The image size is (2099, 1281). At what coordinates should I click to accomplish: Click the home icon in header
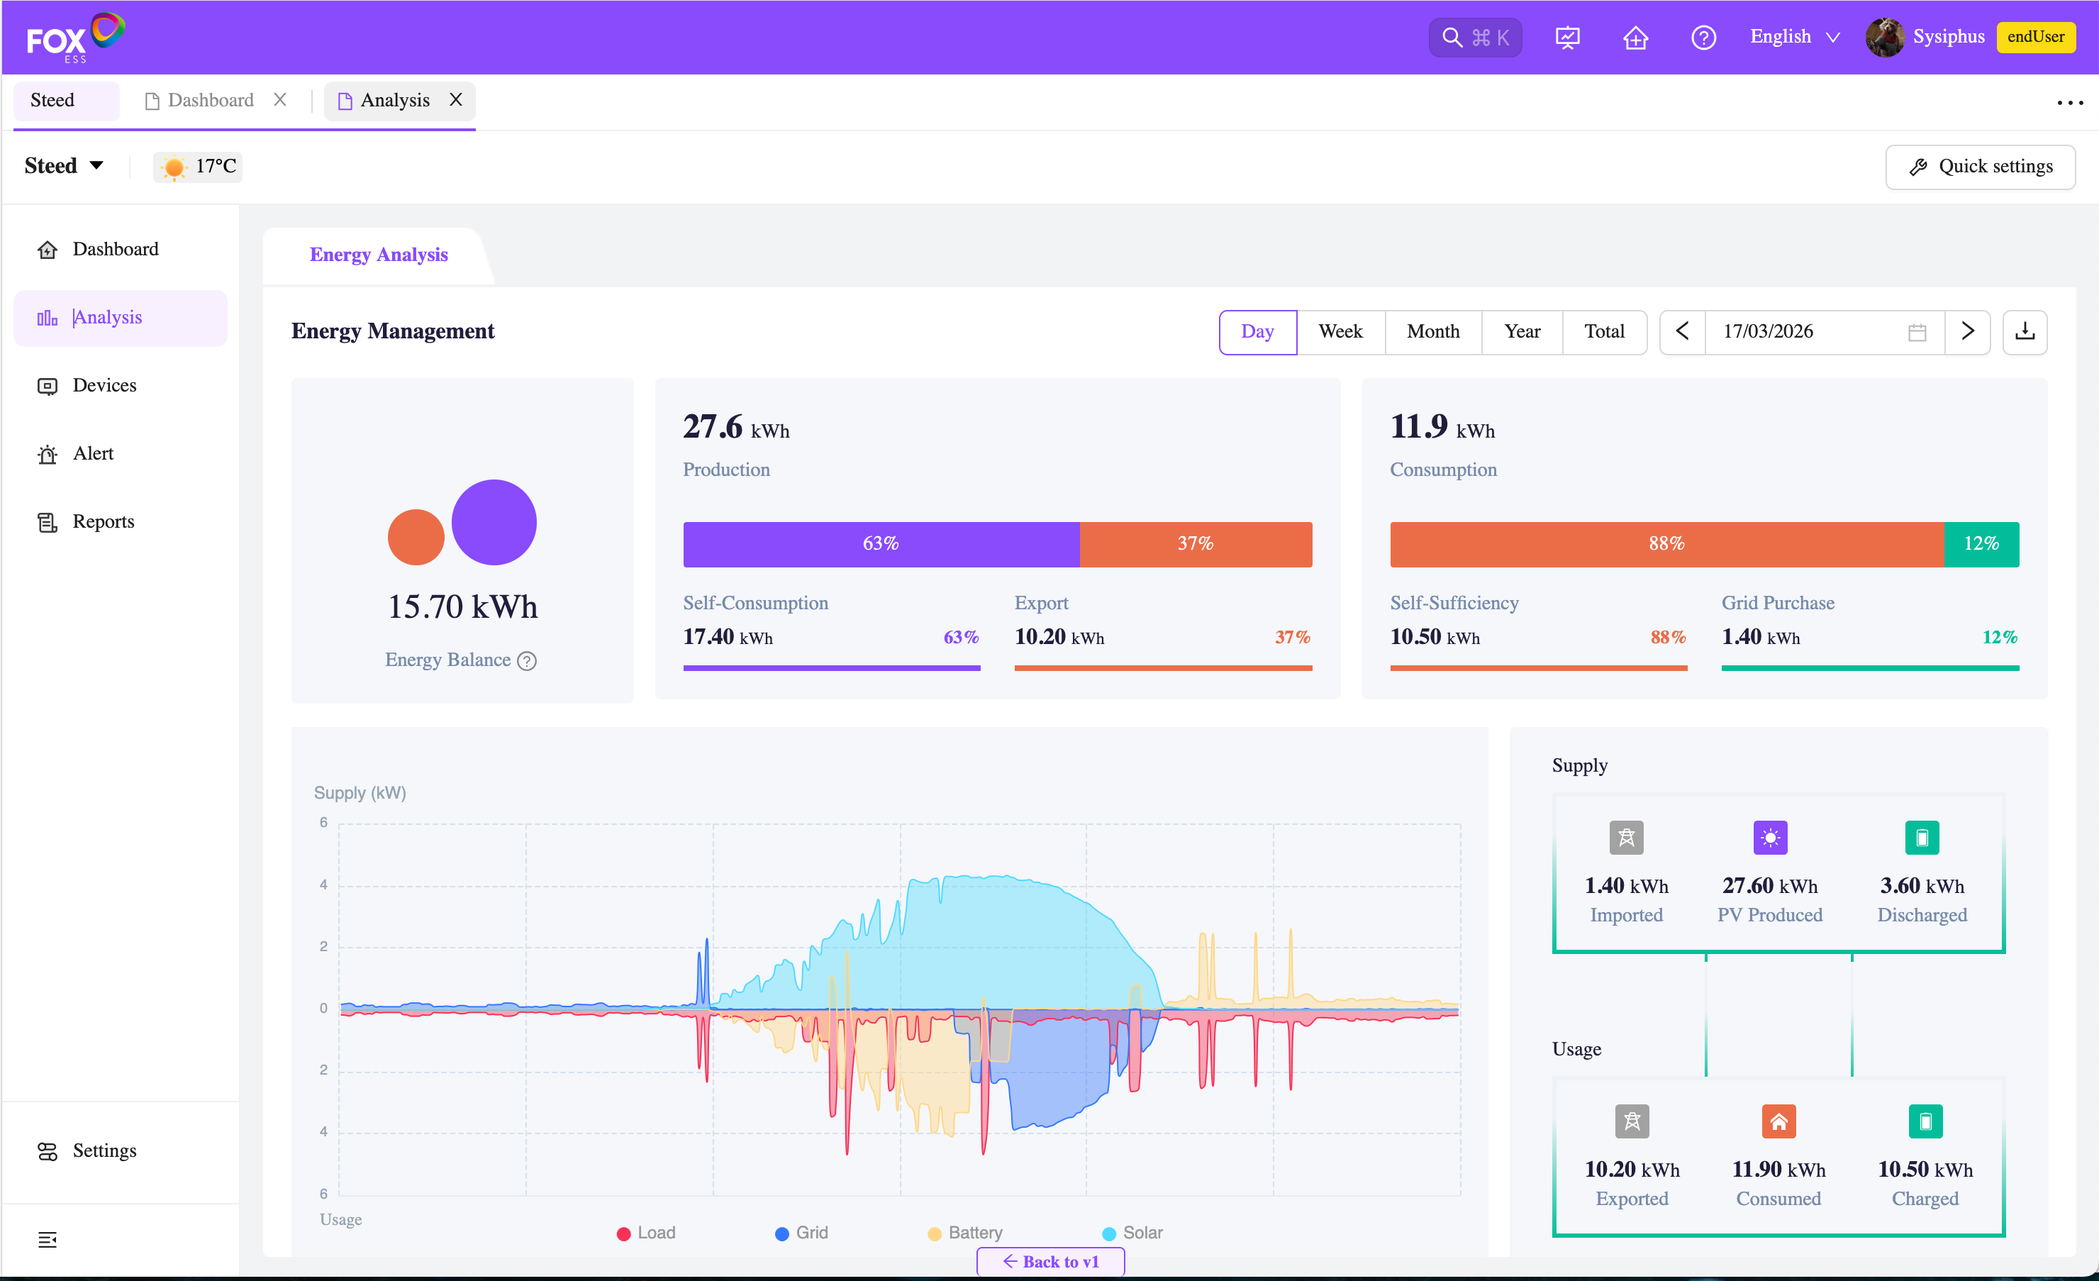(x=1635, y=38)
